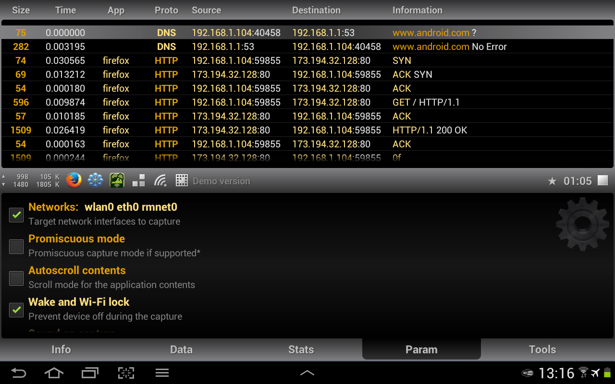Enable the Autoscroll contents checkbox
Viewport: 615px width, 384px height.
click(x=16, y=278)
